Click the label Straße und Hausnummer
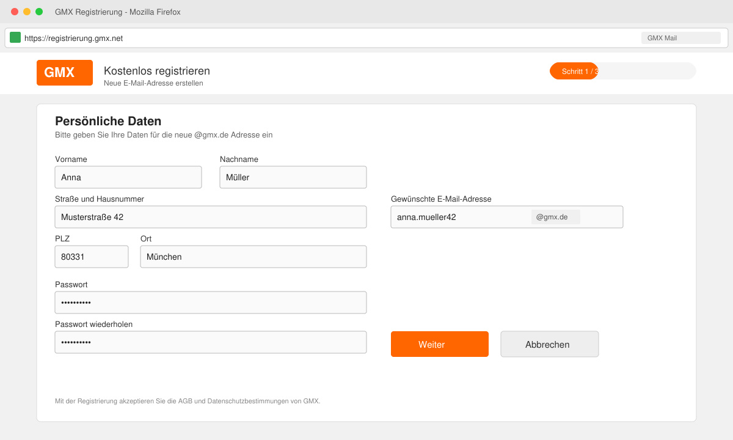 (100, 199)
